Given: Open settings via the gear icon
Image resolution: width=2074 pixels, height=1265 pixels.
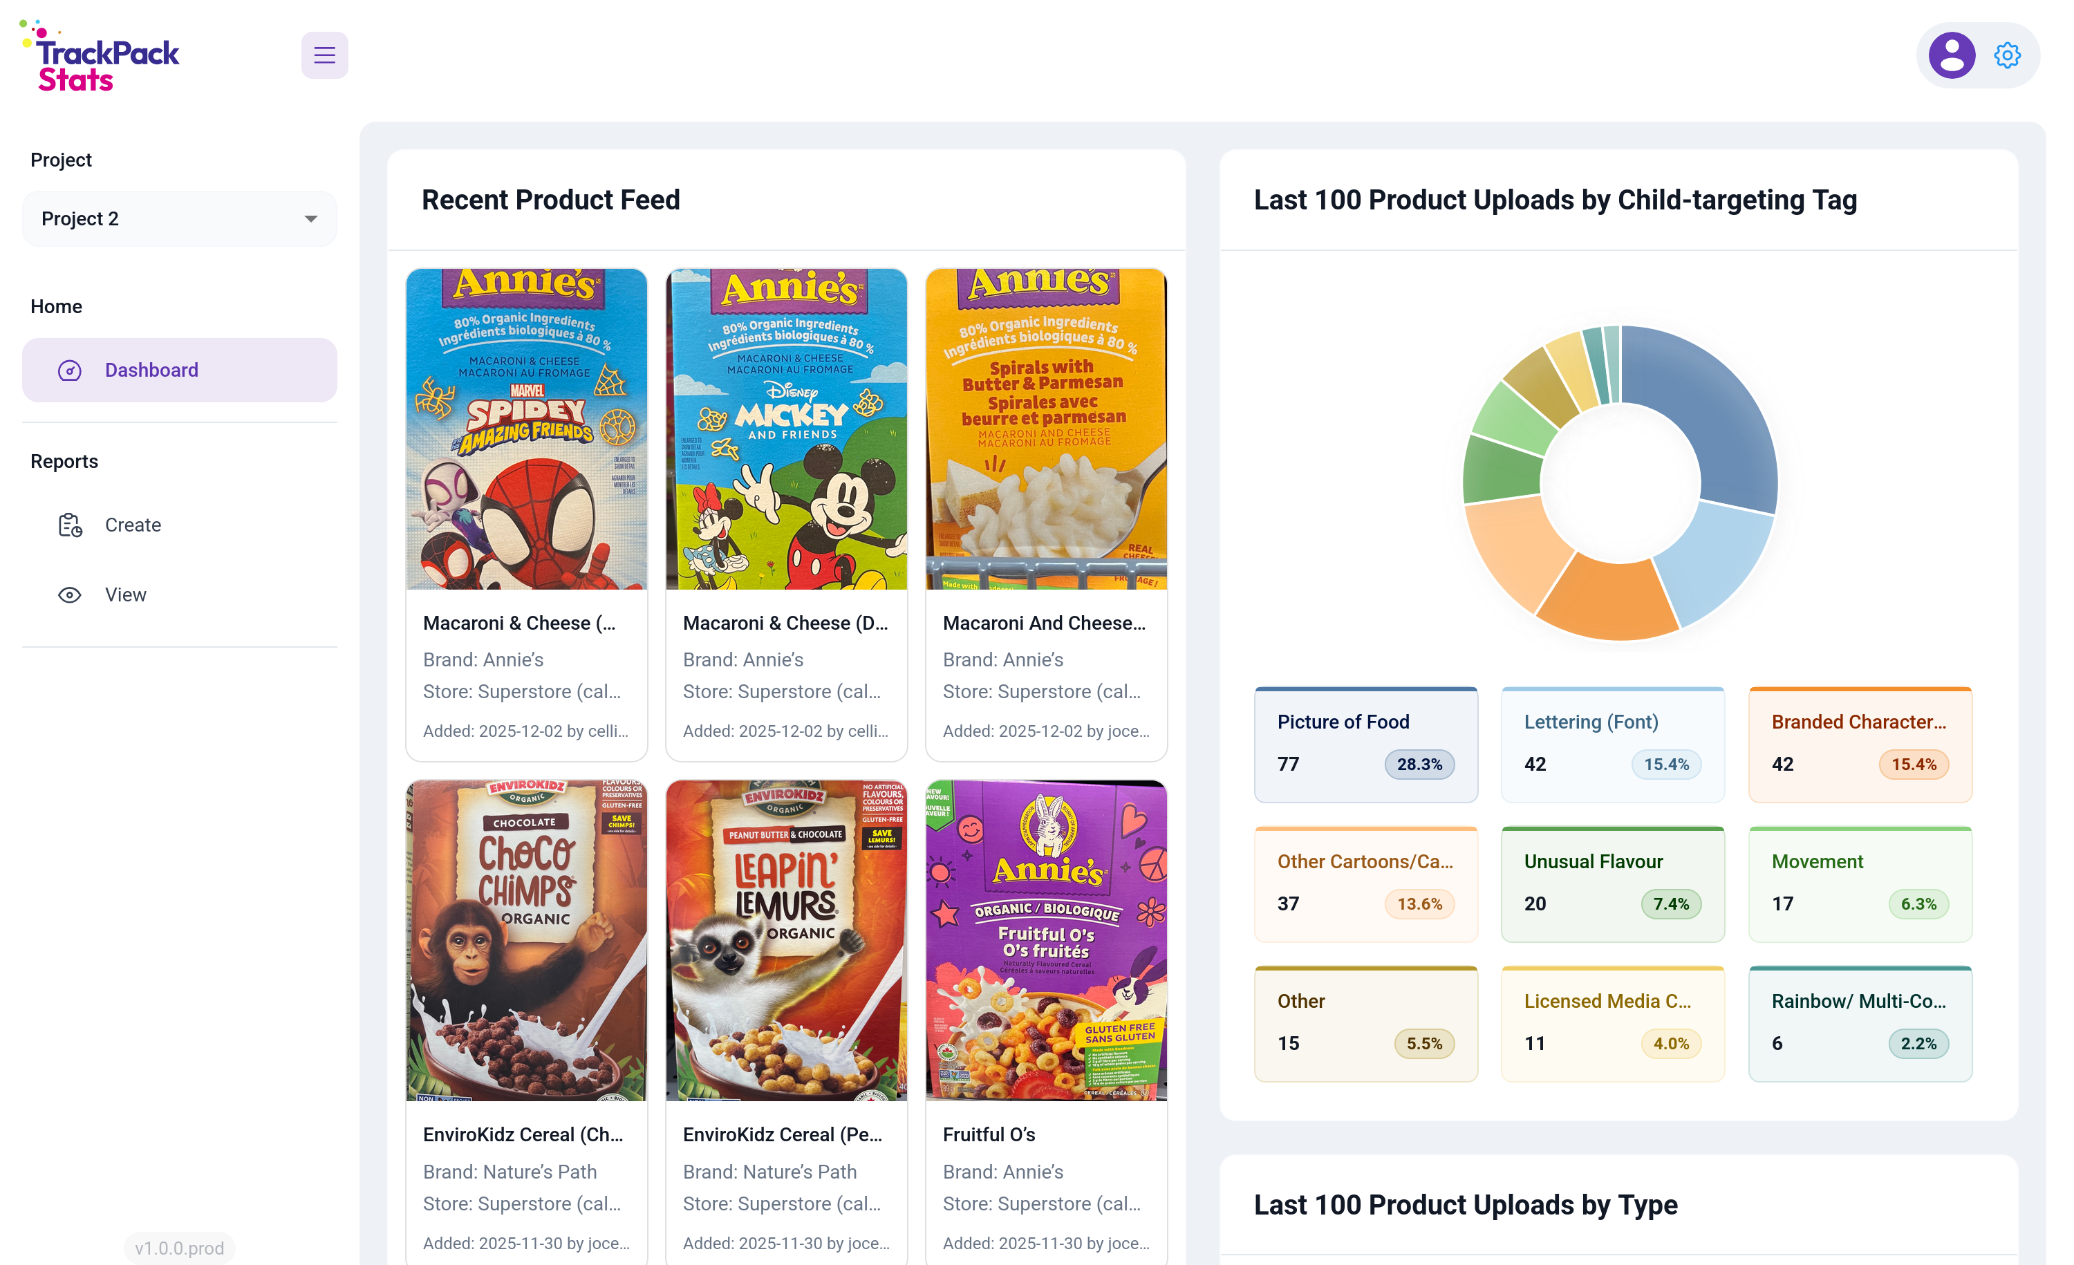Looking at the screenshot, I should (x=2007, y=55).
